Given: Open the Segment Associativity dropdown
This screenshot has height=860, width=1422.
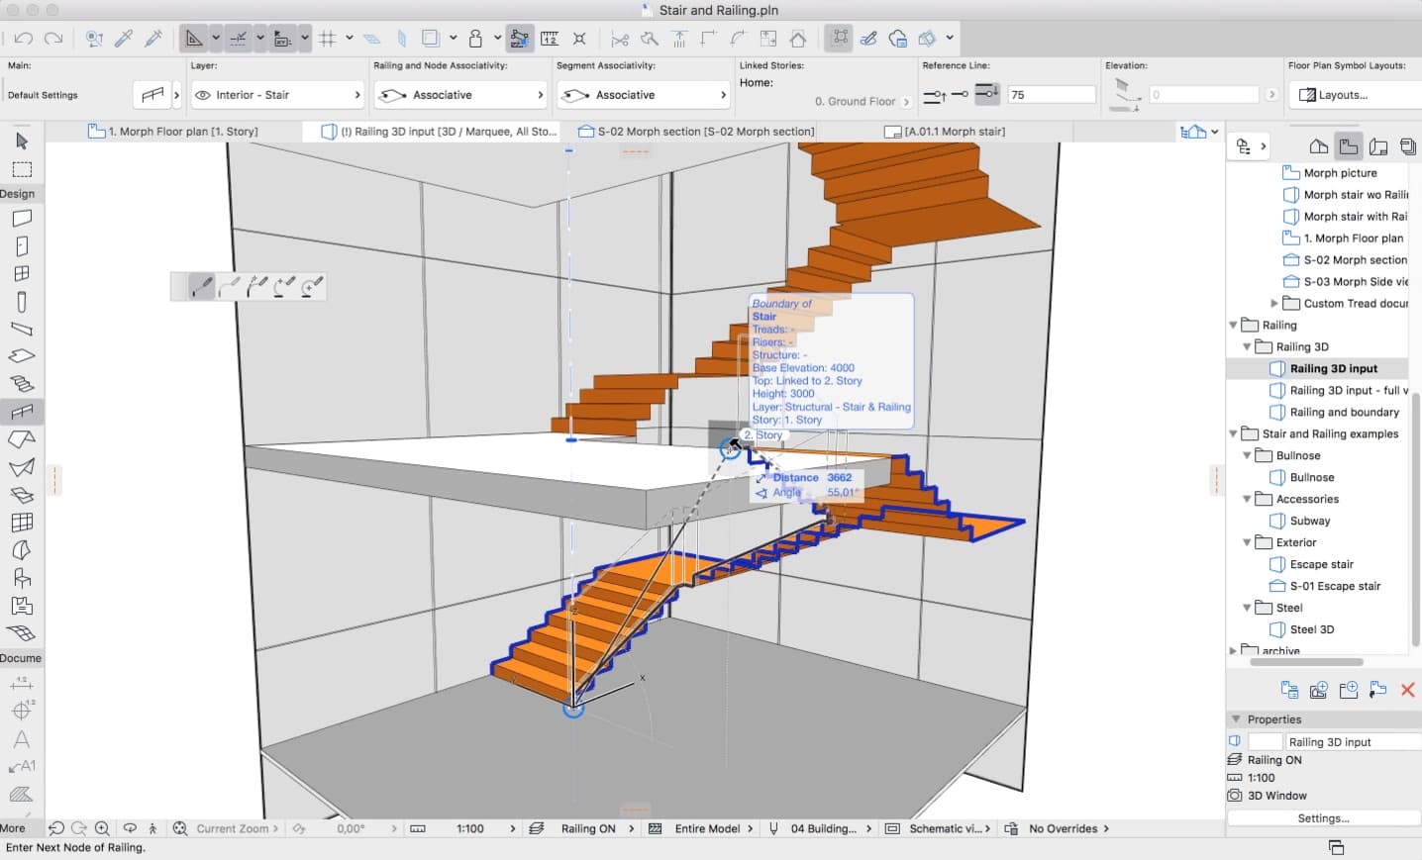Looking at the screenshot, I should [644, 95].
